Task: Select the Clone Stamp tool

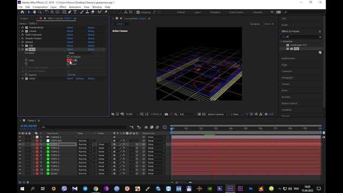Action: (87, 12)
